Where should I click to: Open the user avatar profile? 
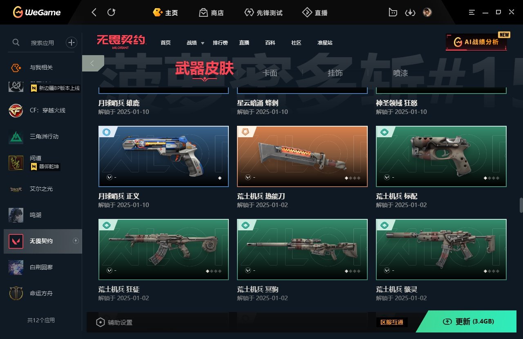427,12
